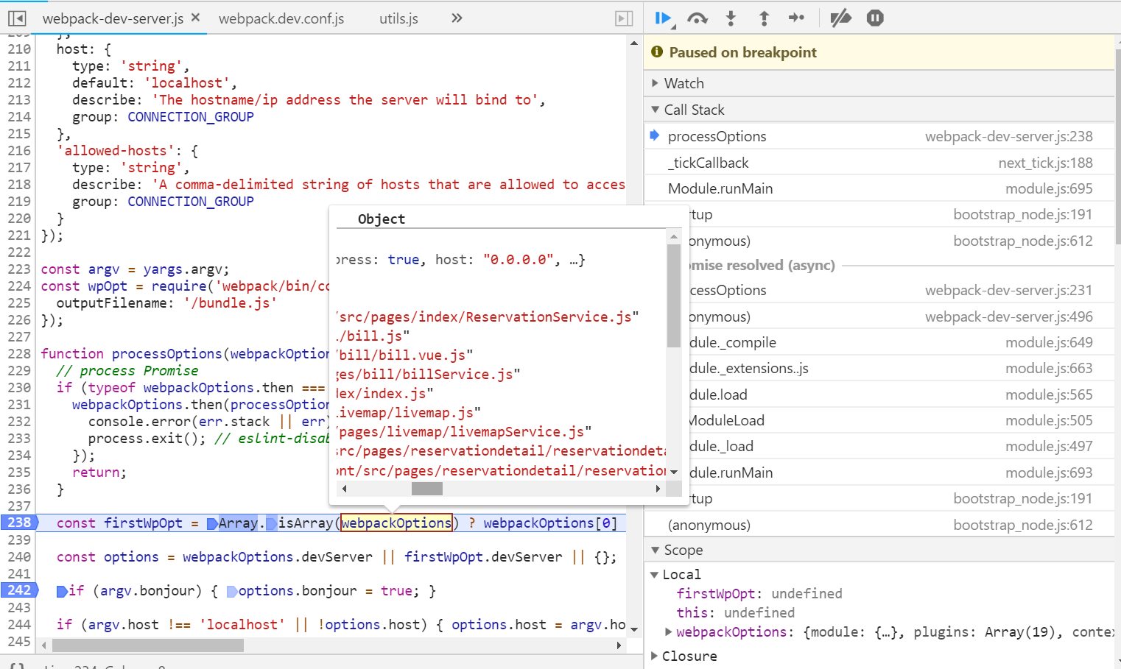The height and width of the screenshot is (669, 1121).
Task: Click the code editor scroll-up arrow
Action: point(634,43)
